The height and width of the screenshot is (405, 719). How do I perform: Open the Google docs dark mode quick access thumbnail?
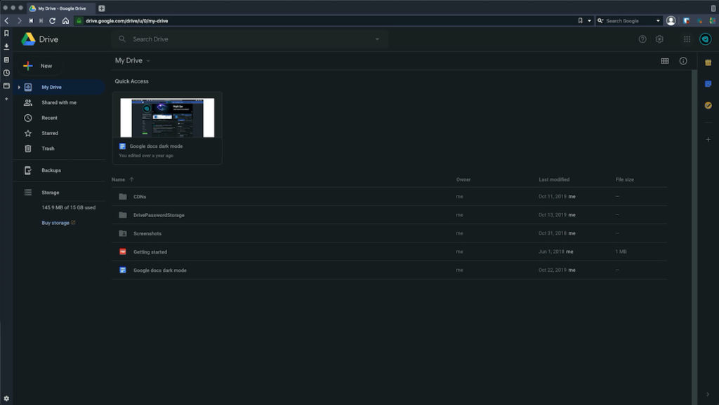click(166, 118)
